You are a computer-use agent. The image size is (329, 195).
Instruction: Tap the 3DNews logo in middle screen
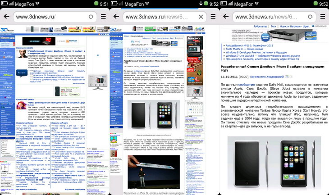[x=116, y=30]
